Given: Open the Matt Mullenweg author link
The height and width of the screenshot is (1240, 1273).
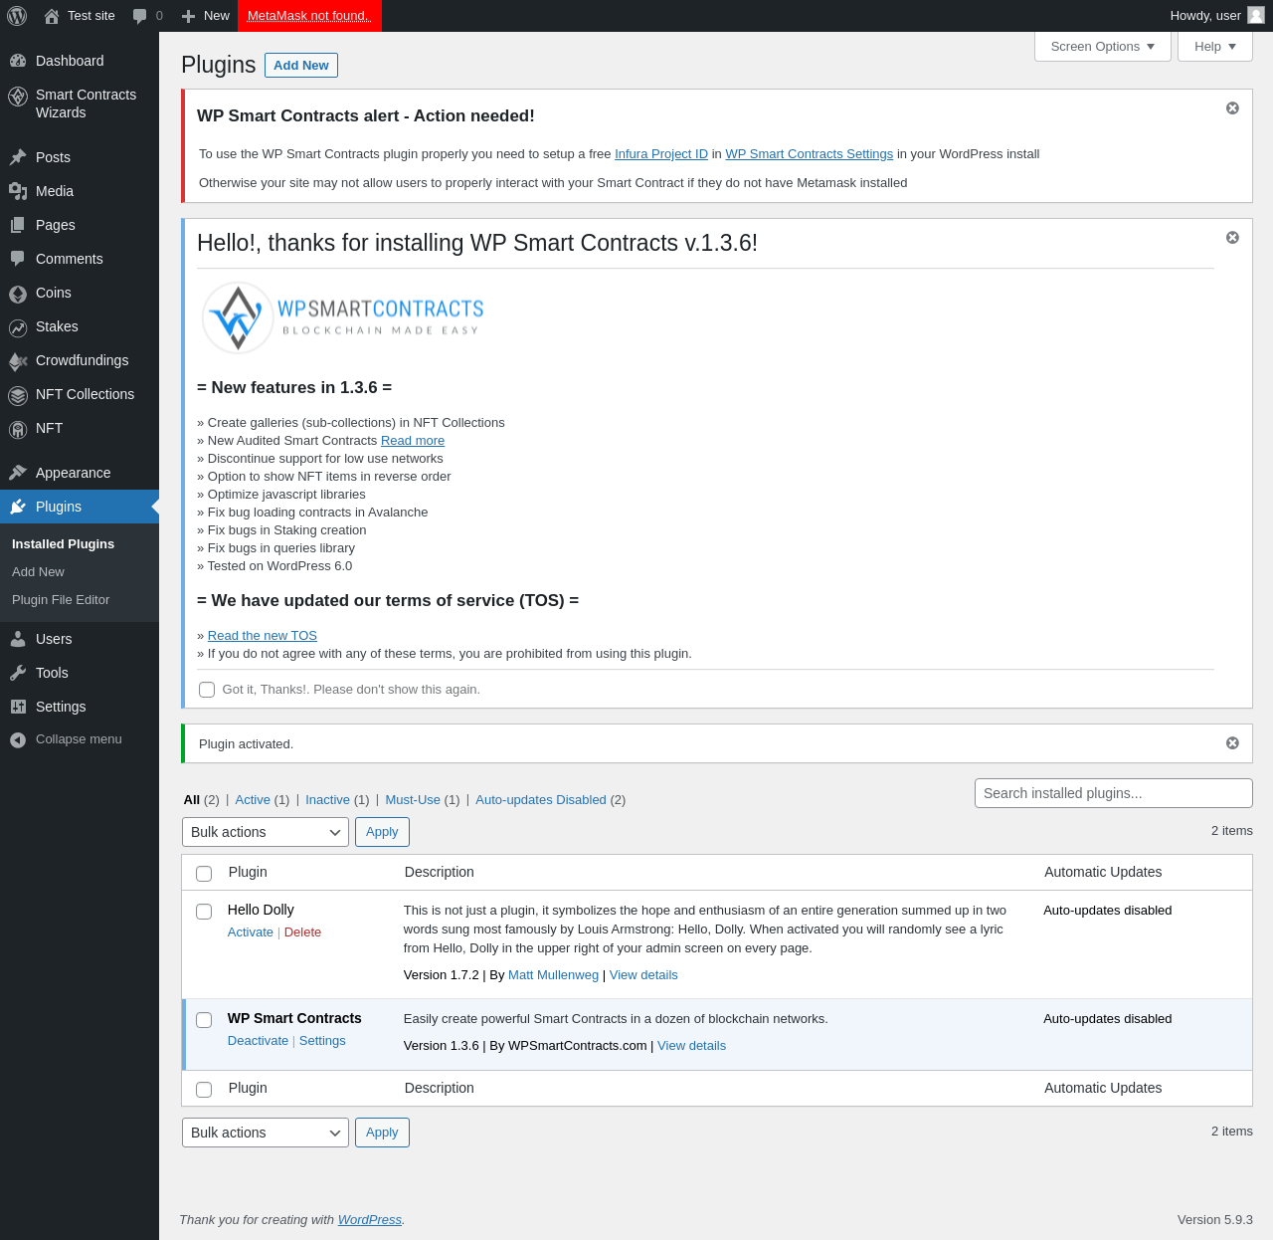Looking at the screenshot, I should coord(553,975).
